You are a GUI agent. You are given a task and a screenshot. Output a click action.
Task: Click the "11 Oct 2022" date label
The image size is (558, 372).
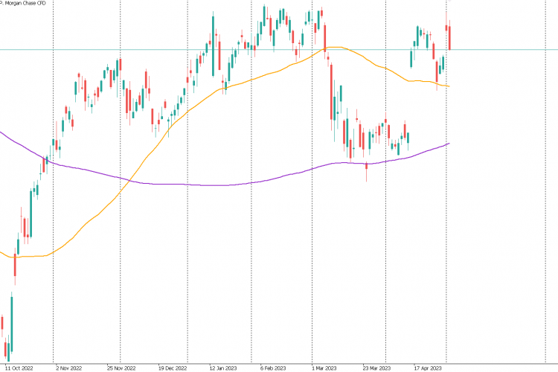coord(19,368)
